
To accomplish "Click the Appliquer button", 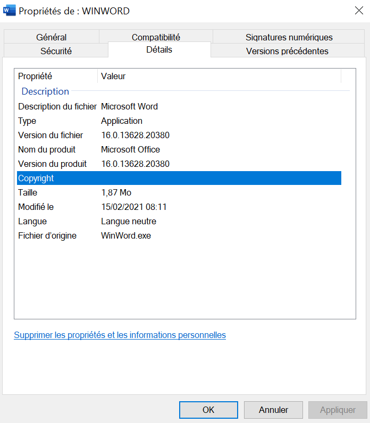I will [x=338, y=410].
